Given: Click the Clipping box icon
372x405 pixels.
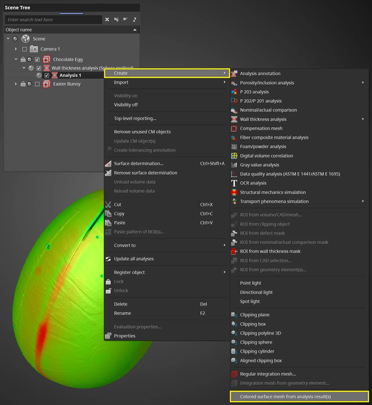Looking at the screenshot, I should (x=234, y=324).
